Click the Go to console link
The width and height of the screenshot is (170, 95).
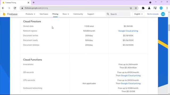(x=153, y=14)
